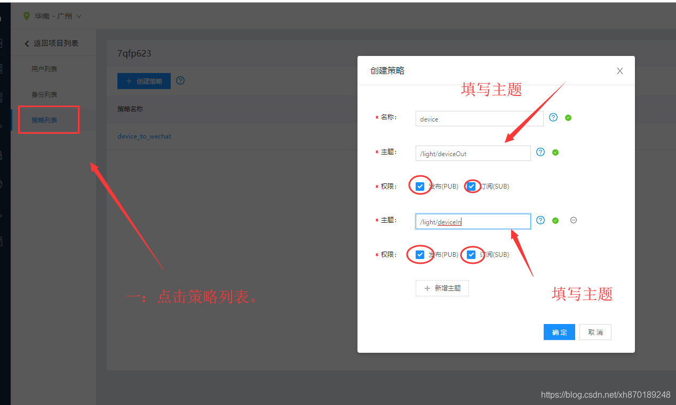
Task: Click help icon beside /light/deviceIn field
Action: (540, 220)
